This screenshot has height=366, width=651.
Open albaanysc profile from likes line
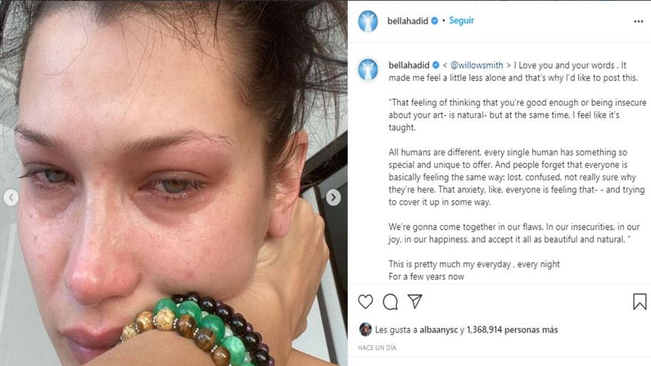(439, 330)
